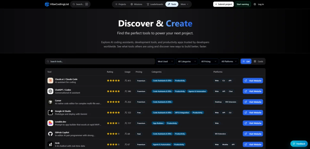This screenshot has width=310, height=149.
Task: Click the Paid pricing badge for GitHub Copilot
Action: pos(139,134)
